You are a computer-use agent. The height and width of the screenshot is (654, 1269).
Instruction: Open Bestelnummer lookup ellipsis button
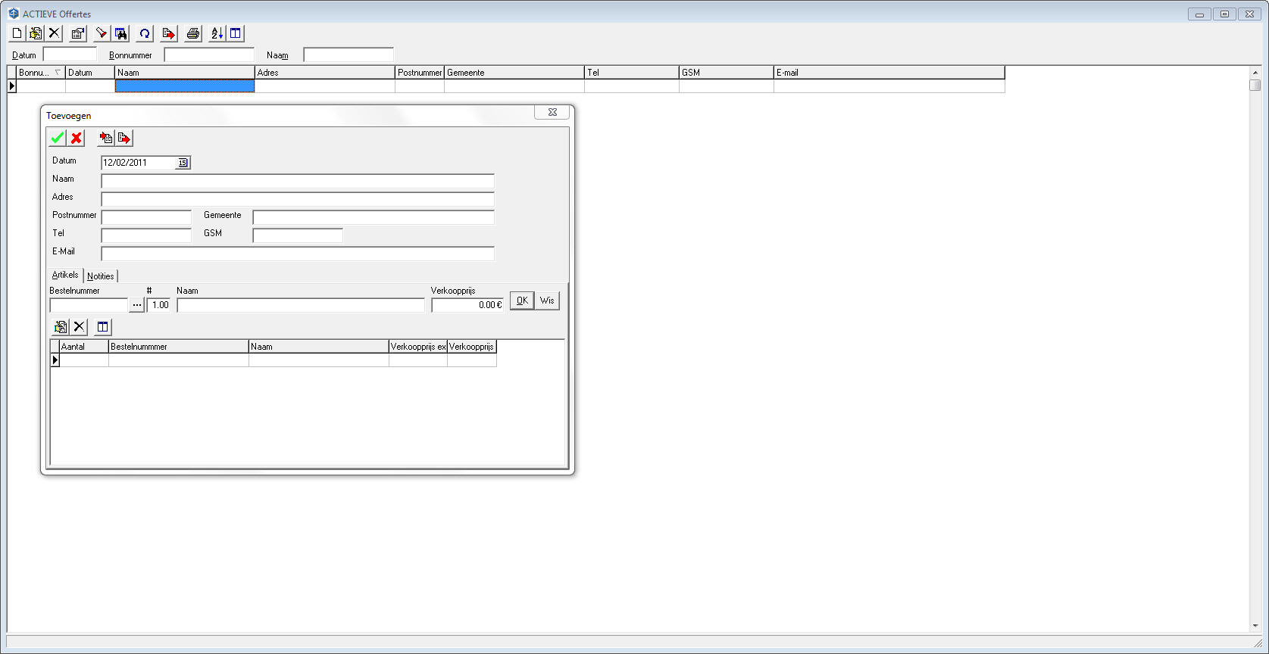pyautogui.click(x=136, y=305)
